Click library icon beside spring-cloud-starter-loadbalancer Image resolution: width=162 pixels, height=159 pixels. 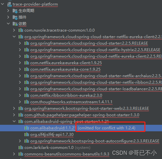pyautogui.click(x=27, y=89)
